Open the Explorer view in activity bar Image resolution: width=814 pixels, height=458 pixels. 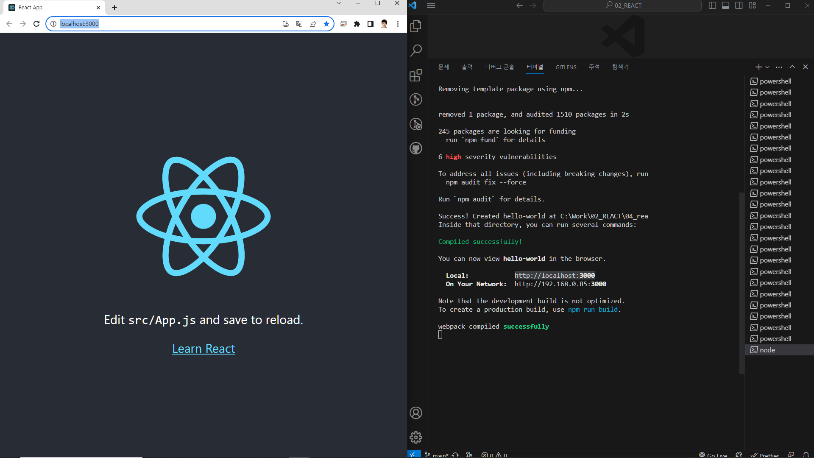(416, 26)
